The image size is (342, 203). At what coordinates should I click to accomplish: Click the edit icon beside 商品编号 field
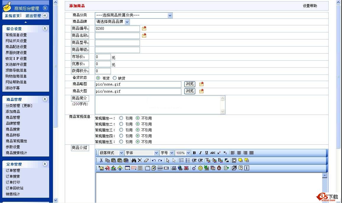tap(144, 29)
